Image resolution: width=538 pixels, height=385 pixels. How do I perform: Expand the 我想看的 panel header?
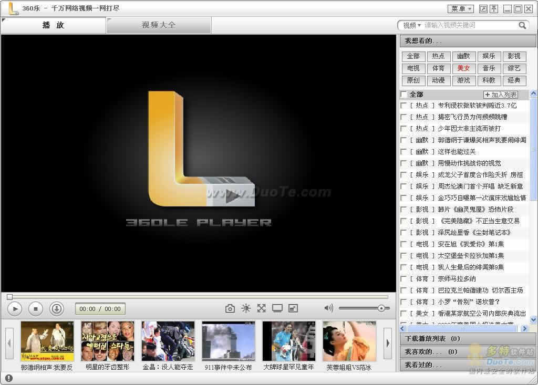tap(468, 41)
